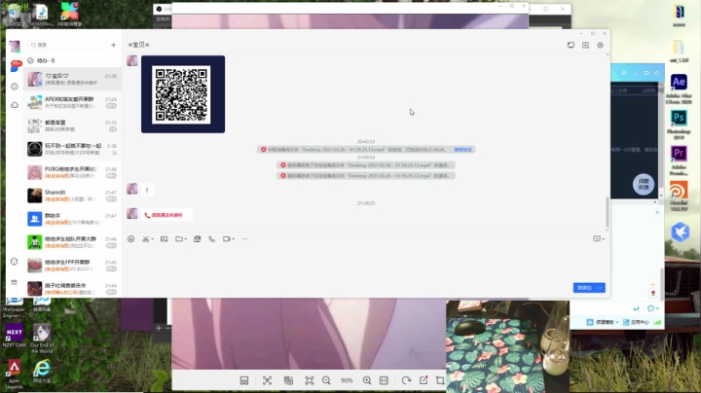Open Apex Legends desktop shortcut
The height and width of the screenshot is (393, 701).
click(14, 375)
